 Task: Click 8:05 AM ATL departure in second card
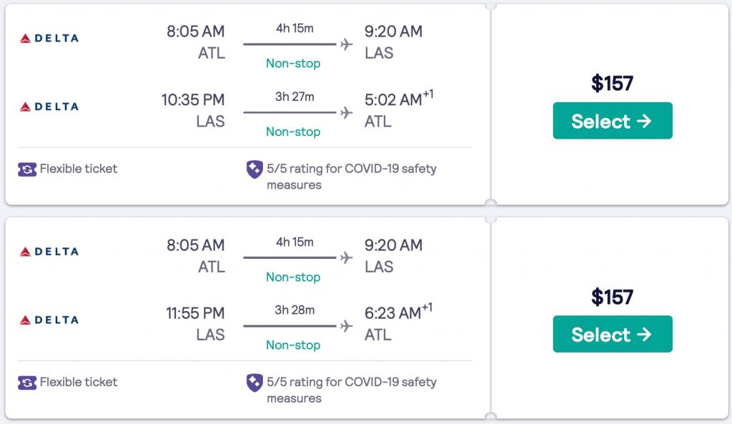(195, 245)
